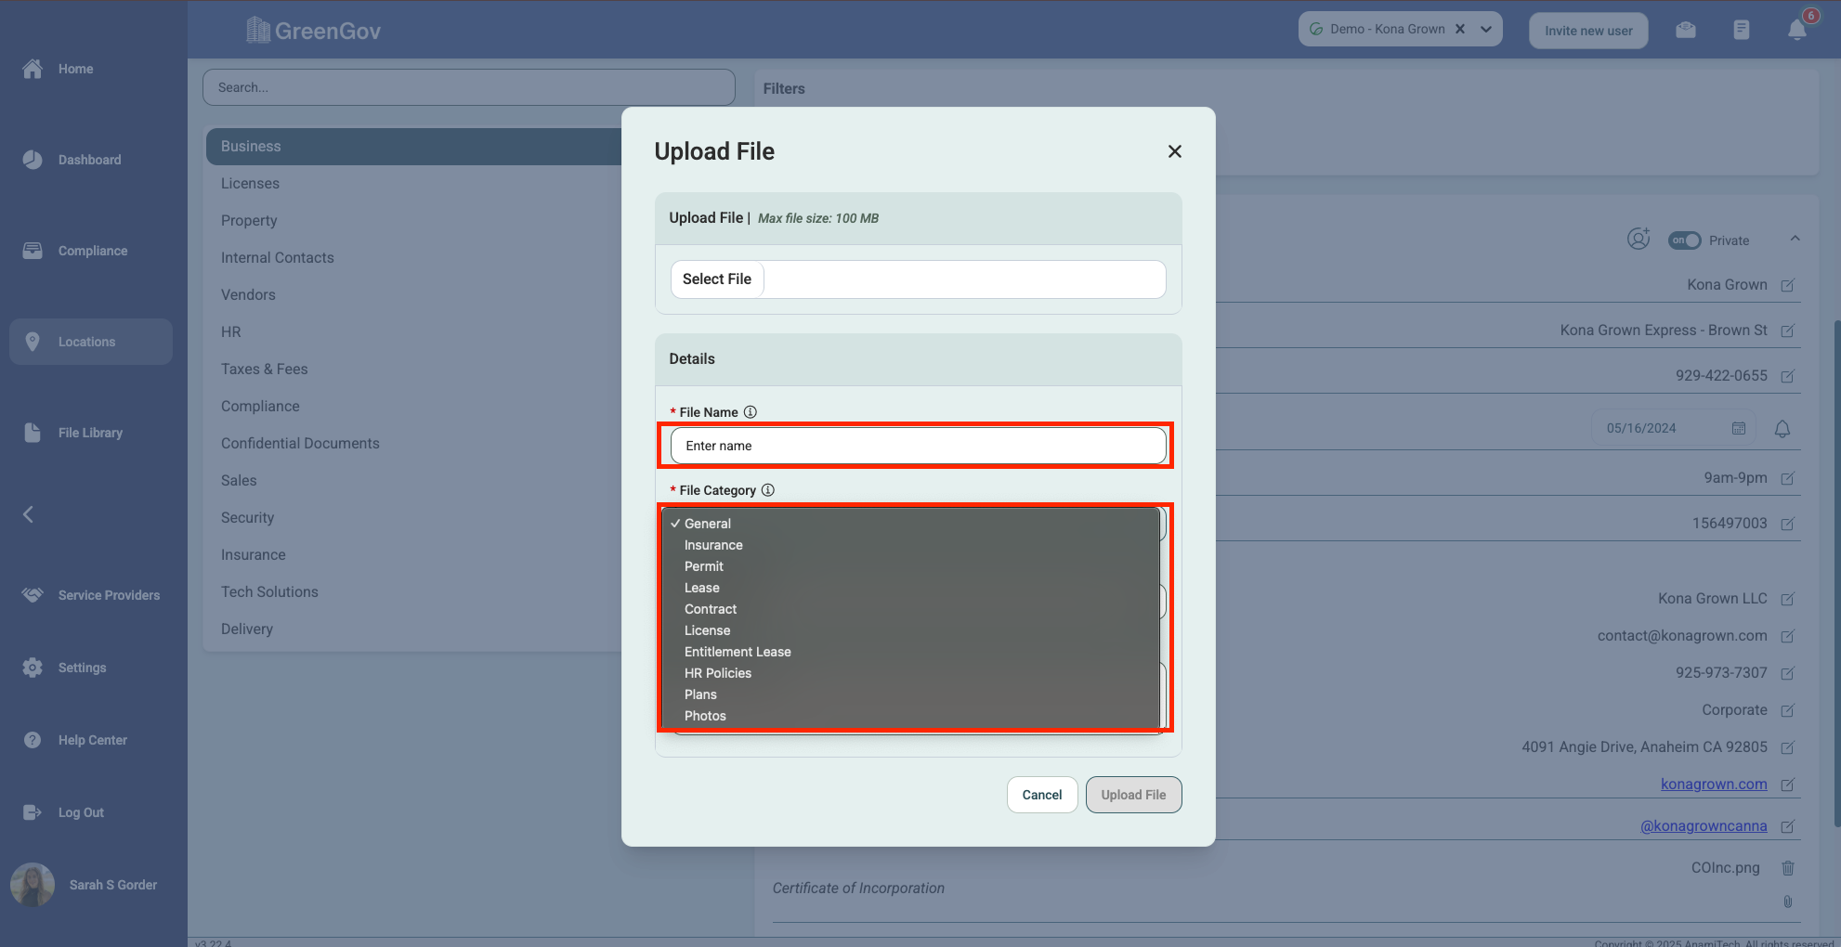Delete the COInc.png file with trash icon

point(1787,868)
